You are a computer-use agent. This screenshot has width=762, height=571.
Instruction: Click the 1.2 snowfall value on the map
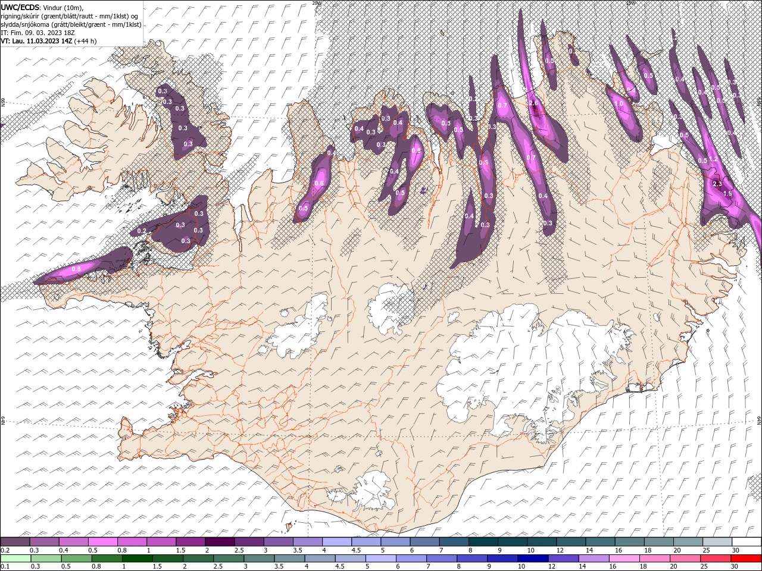(x=714, y=160)
